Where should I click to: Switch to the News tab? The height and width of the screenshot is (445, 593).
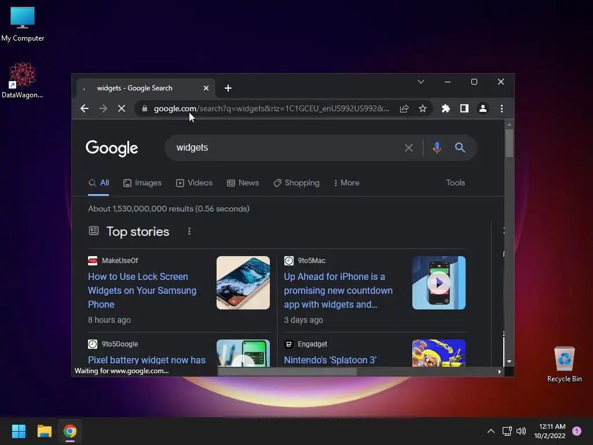click(x=243, y=183)
